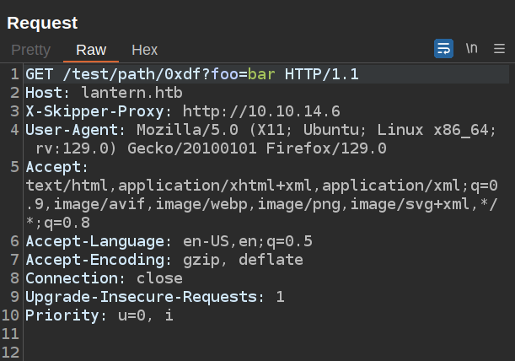This screenshot has width=515, height=361.
Task: Click the Accept-Language header line
Action: tap(169, 241)
